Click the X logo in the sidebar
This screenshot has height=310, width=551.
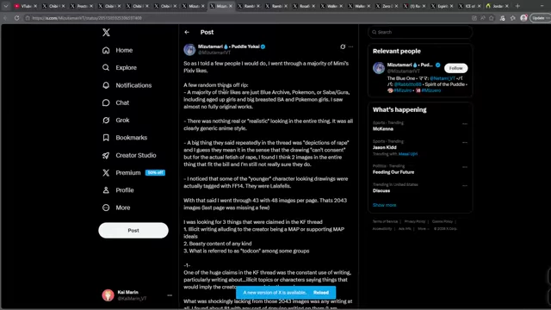106,33
